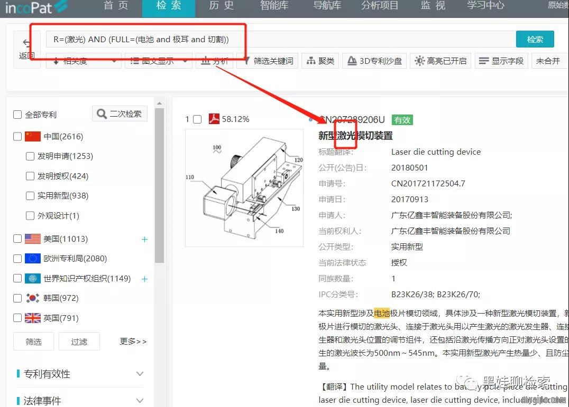This screenshot has height=407, width=569.
Task: Open the 图文显示 view dropdown
Action: coord(158,61)
